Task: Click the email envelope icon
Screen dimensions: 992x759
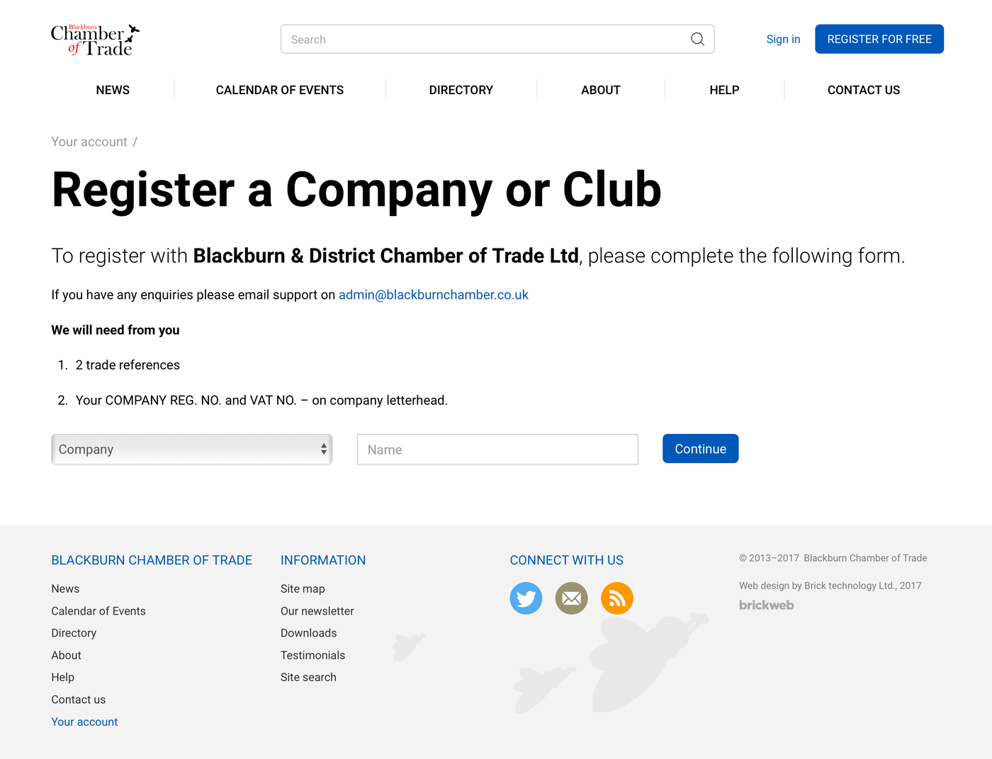Action: click(571, 598)
